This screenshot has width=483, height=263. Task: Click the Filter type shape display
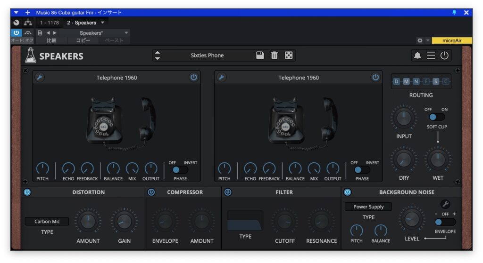(245, 221)
